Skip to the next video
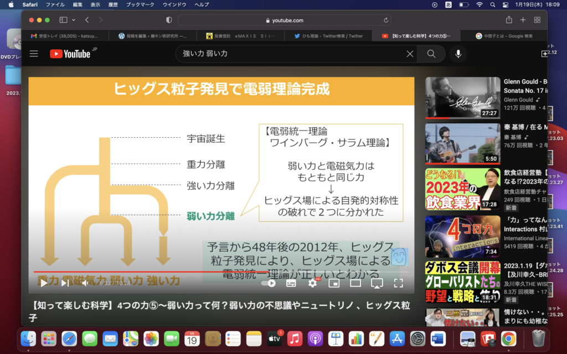The height and width of the screenshot is (354, 567). (x=65, y=283)
